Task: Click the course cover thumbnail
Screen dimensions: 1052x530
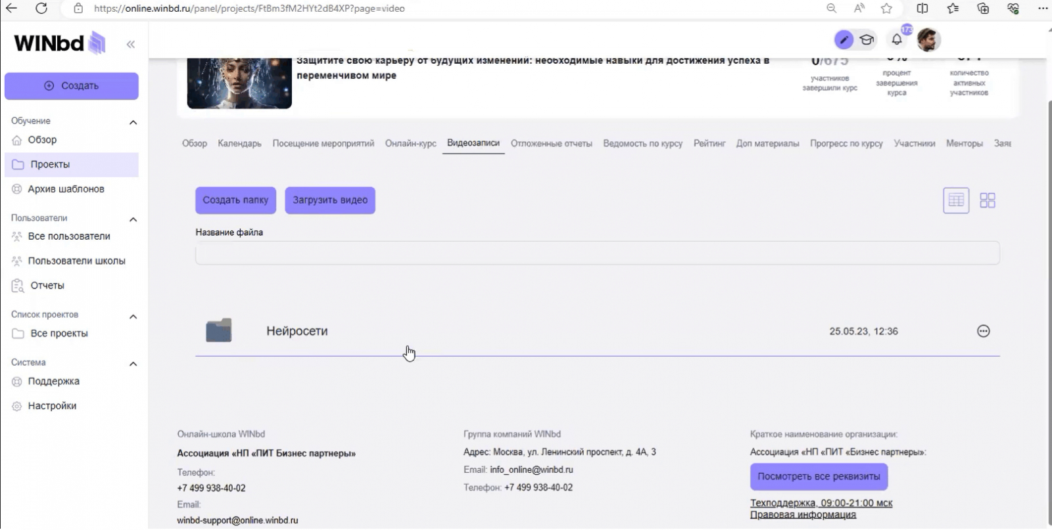Action: pyautogui.click(x=239, y=83)
